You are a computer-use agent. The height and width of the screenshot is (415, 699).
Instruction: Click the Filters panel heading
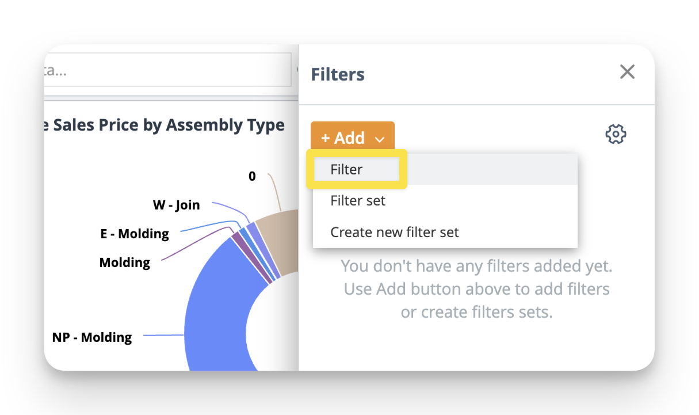[x=338, y=74]
